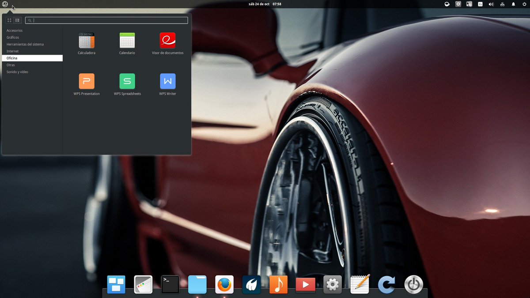Launch the terminal from the dock

click(170, 284)
